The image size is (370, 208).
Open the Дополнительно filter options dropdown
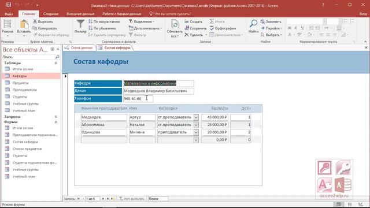[145, 28]
